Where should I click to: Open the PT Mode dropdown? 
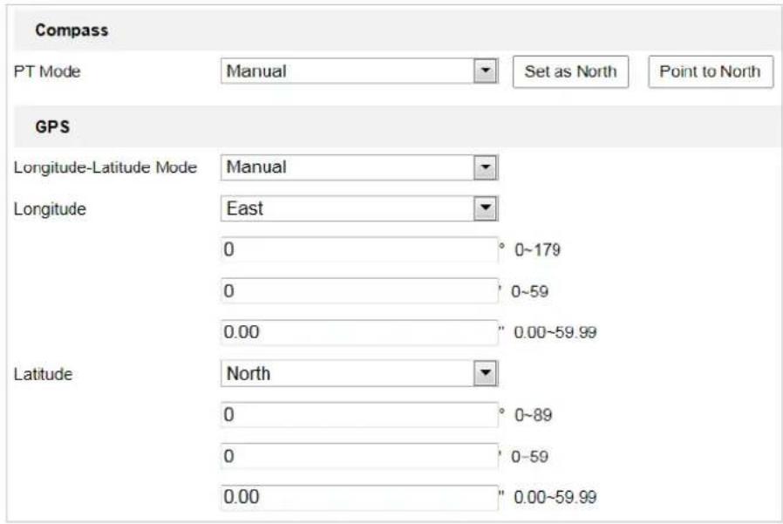pos(359,71)
